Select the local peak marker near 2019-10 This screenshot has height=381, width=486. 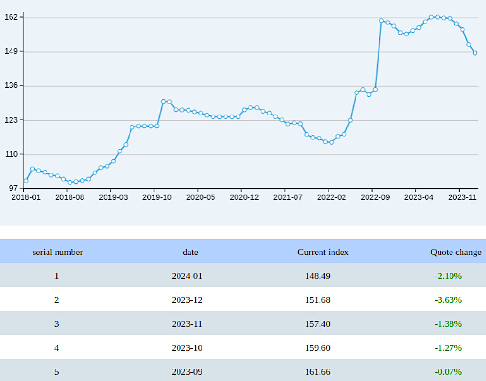(163, 101)
